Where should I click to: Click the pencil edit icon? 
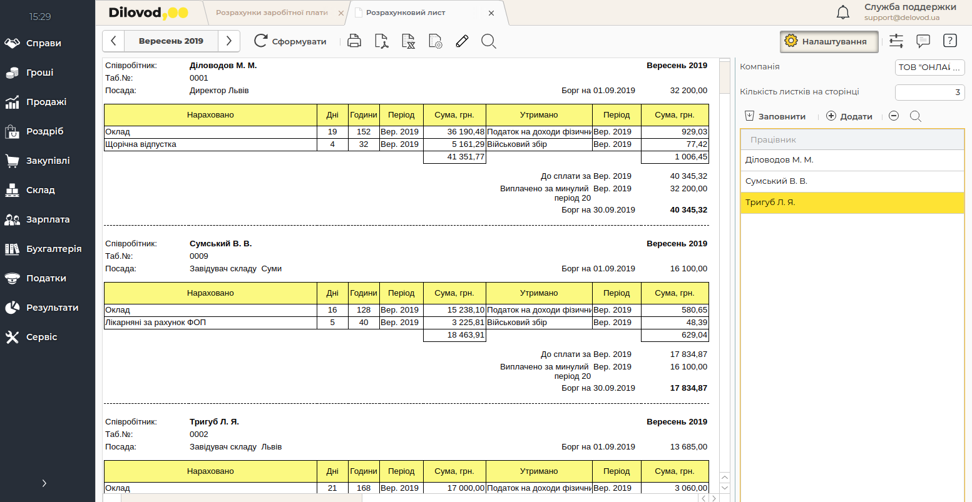[x=462, y=41]
